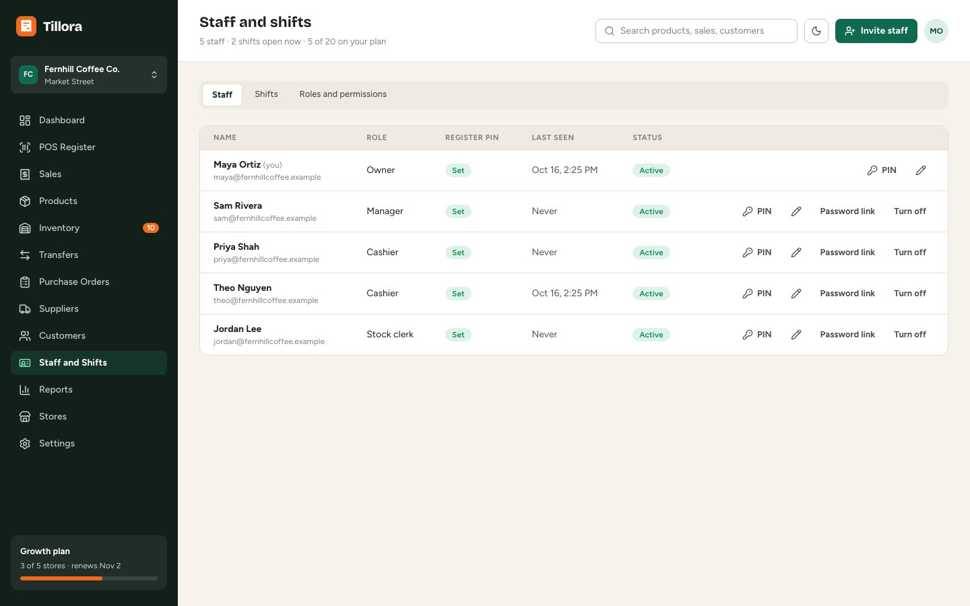Send password link to Theo Nguyen
970x606 pixels.
pos(847,294)
